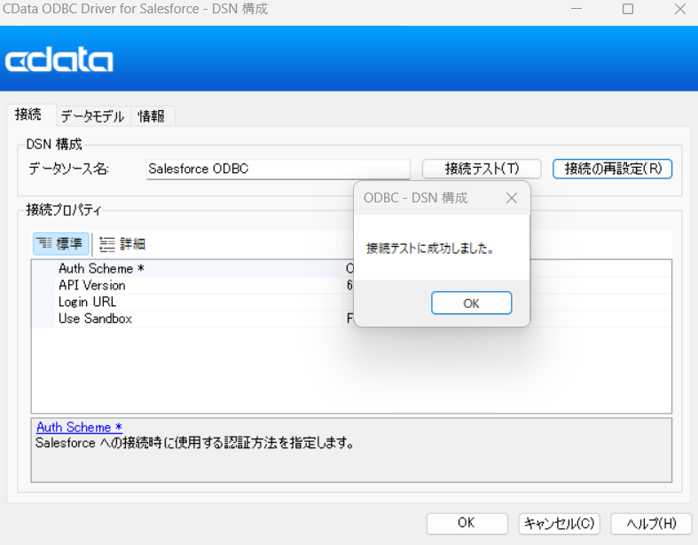This screenshot has height=545, width=698.
Task: Open the データモデル tab
Action: click(92, 116)
